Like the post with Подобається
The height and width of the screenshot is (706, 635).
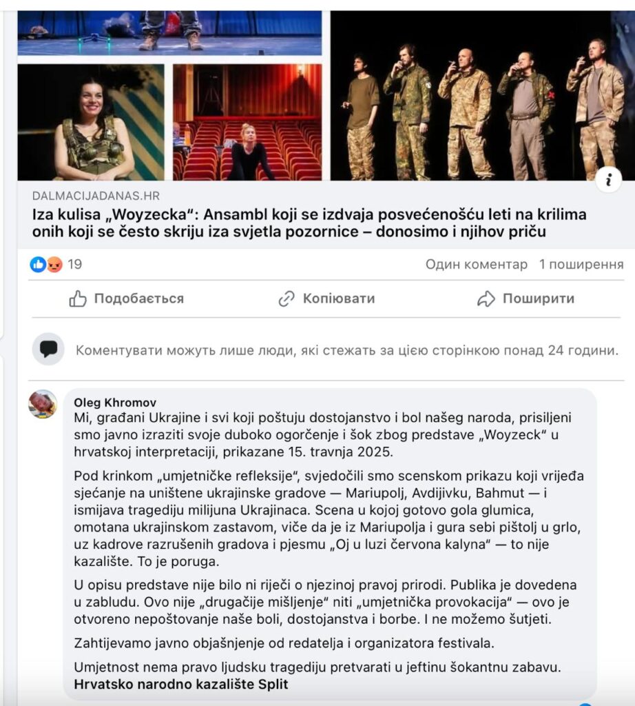pyautogui.click(x=127, y=299)
